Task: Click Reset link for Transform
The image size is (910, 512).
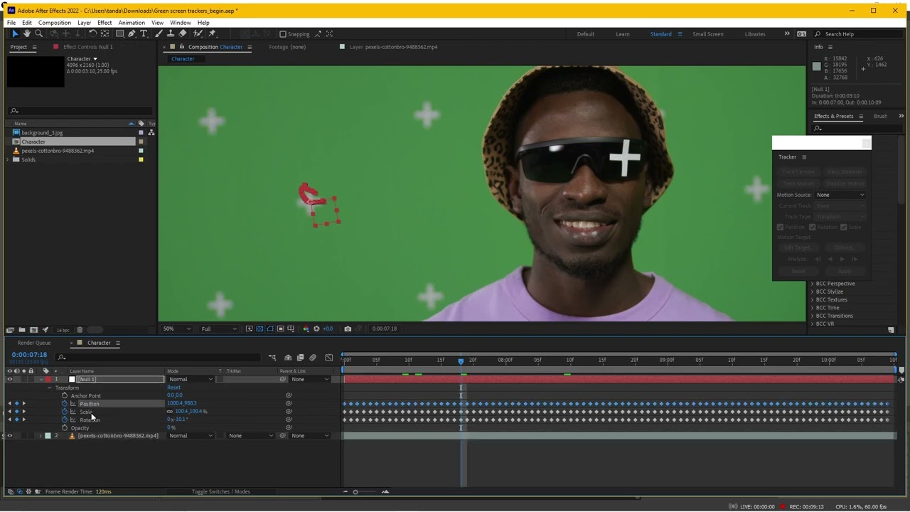Action: (x=173, y=388)
